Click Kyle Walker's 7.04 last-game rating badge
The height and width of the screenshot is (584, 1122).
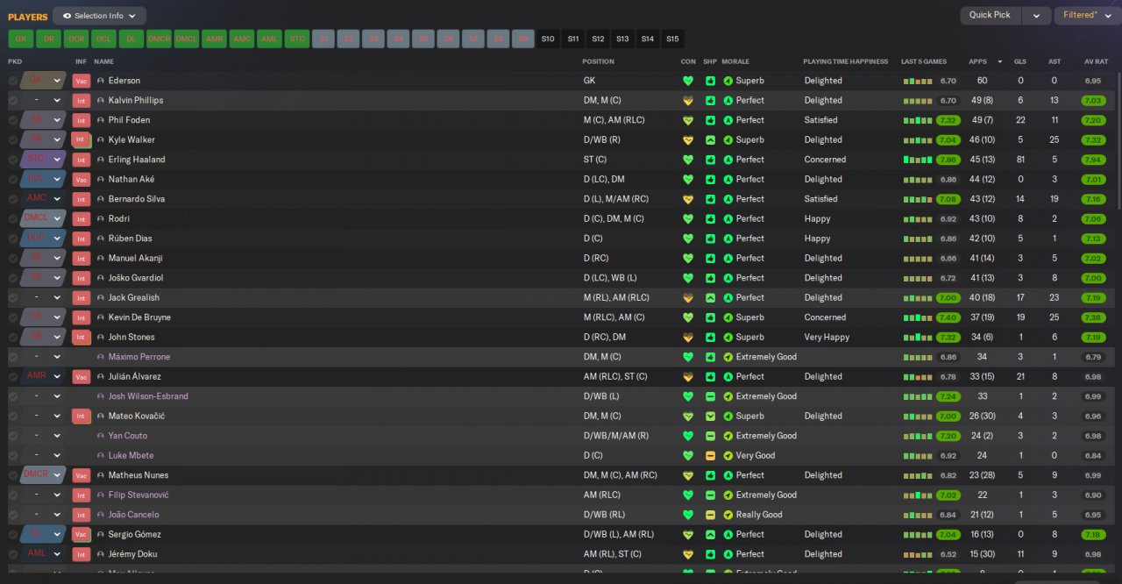tap(948, 139)
